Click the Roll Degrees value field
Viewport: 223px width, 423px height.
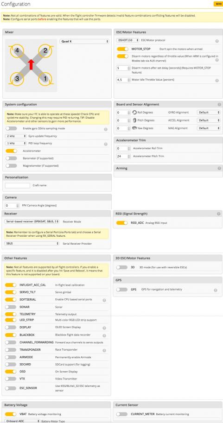click(x=123, y=112)
